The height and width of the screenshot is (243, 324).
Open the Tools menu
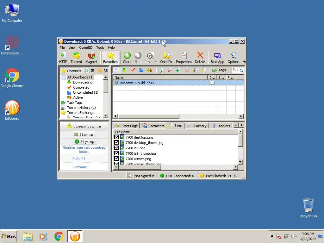click(x=100, y=47)
